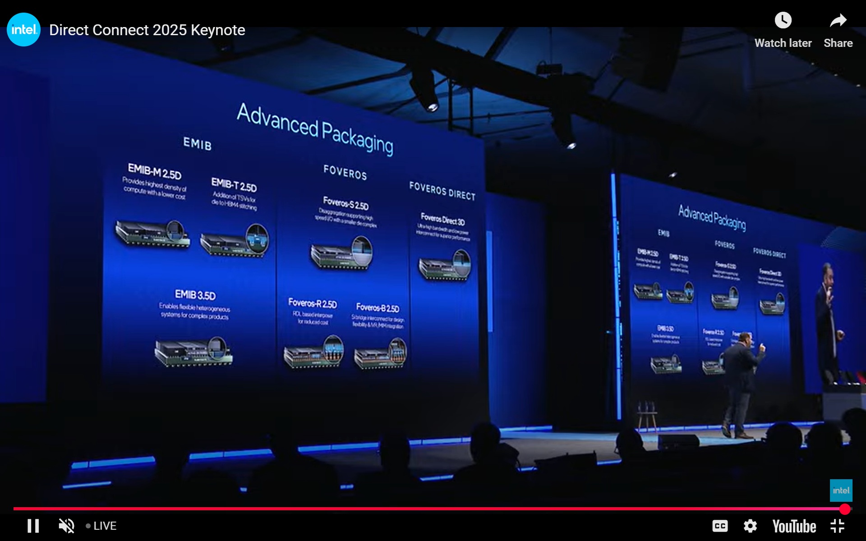Click the Intel watermark in the video corner

point(841,491)
